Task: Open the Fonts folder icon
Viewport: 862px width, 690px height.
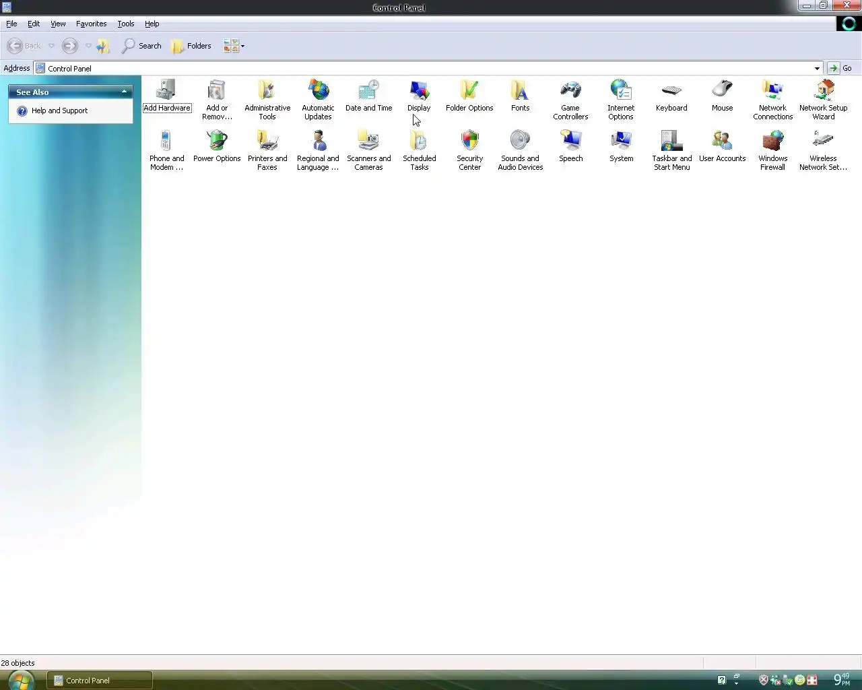Action: (520, 90)
